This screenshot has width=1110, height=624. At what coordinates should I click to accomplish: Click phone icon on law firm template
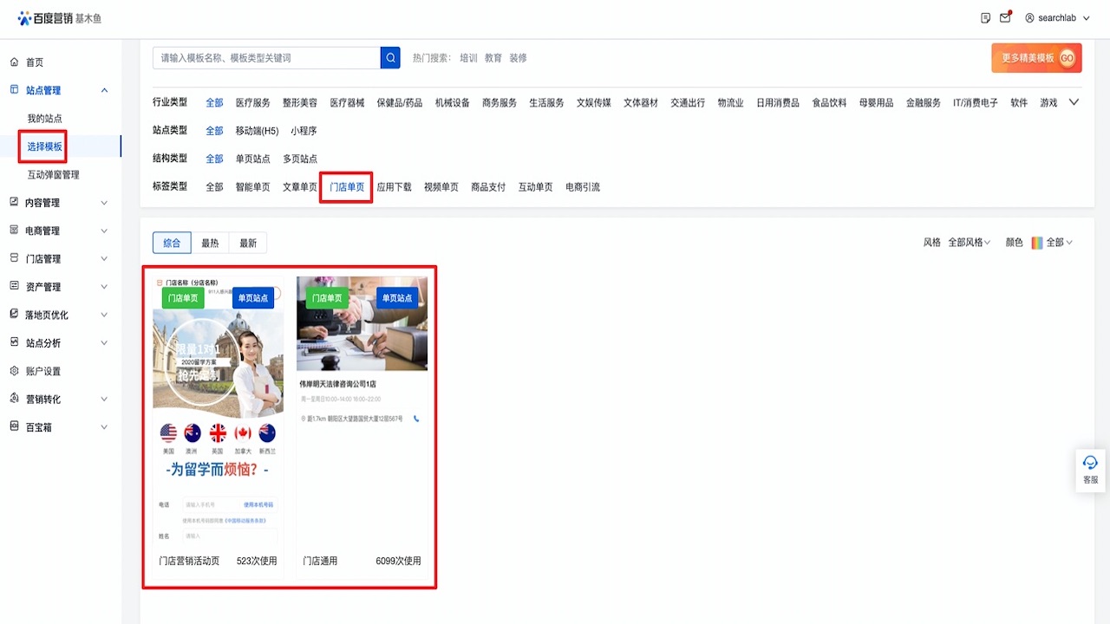(416, 419)
